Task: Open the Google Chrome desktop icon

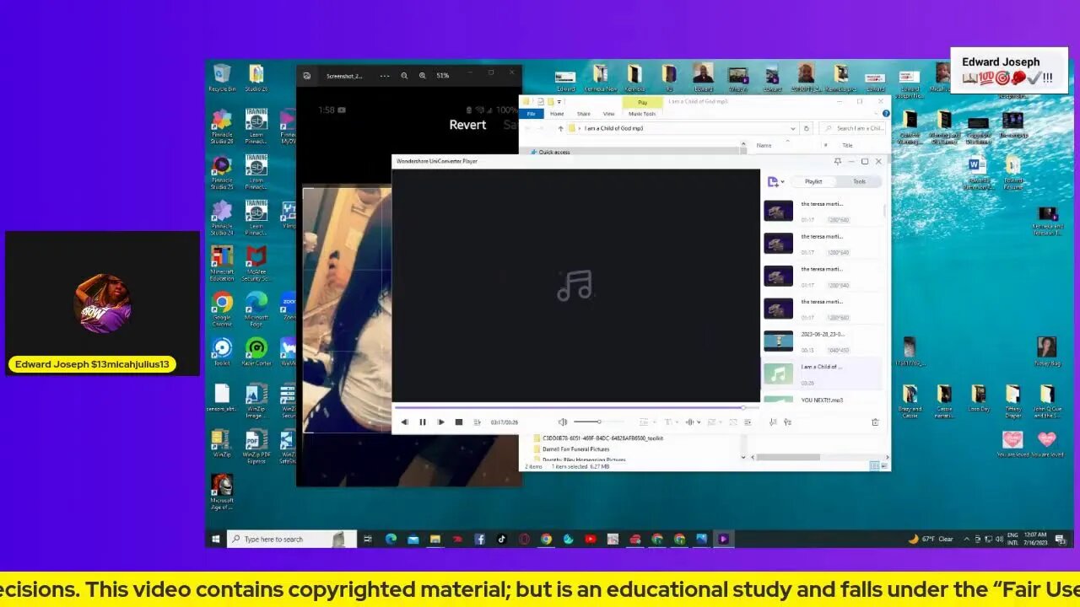Action: pyautogui.click(x=222, y=308)
